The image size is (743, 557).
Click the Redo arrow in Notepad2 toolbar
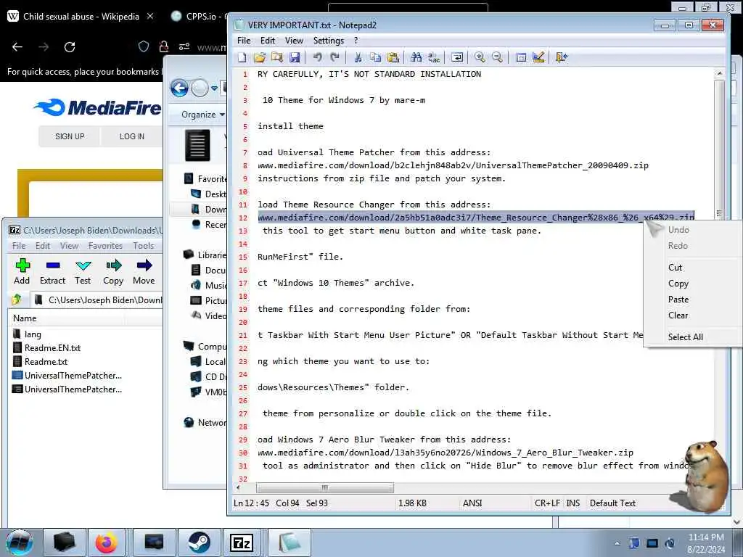pos(335,58)
